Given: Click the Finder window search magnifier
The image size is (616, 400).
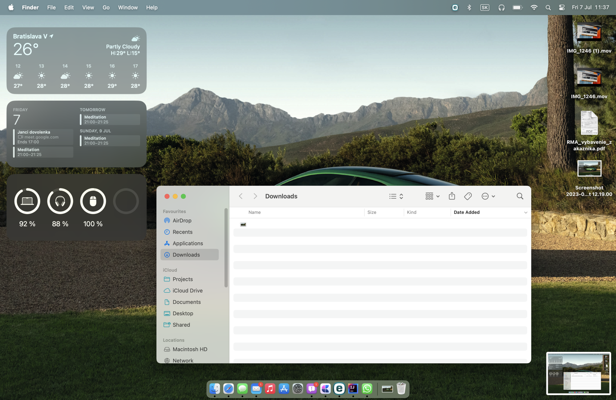Looking at the screenshot, I should (520, 196).
